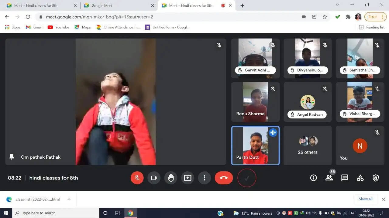This screenshot has width=389, height=218.
Task: Open the weather Rain showers widget
Action: pos(253,213)
